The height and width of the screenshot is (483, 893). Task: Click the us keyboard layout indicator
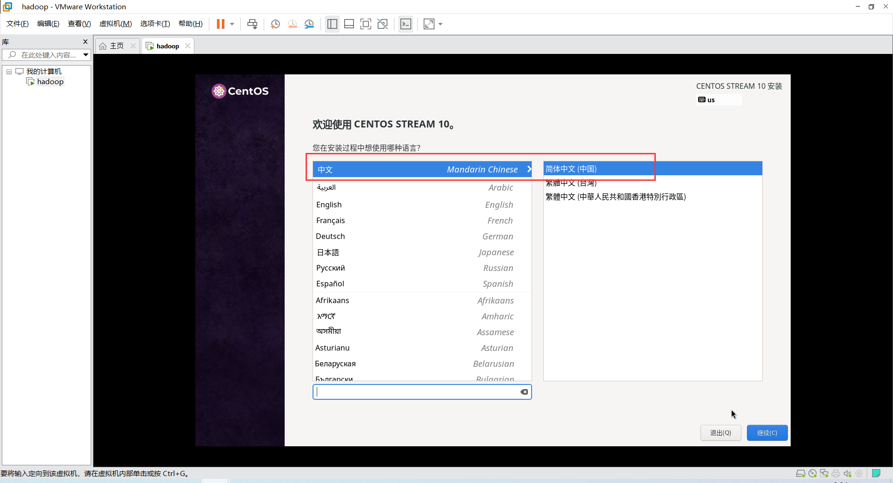(719, 99)
